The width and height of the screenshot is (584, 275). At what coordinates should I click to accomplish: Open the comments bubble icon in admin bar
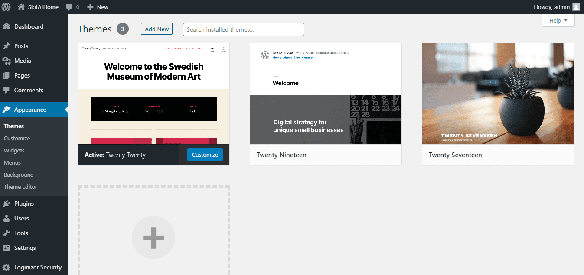point(69,7)
